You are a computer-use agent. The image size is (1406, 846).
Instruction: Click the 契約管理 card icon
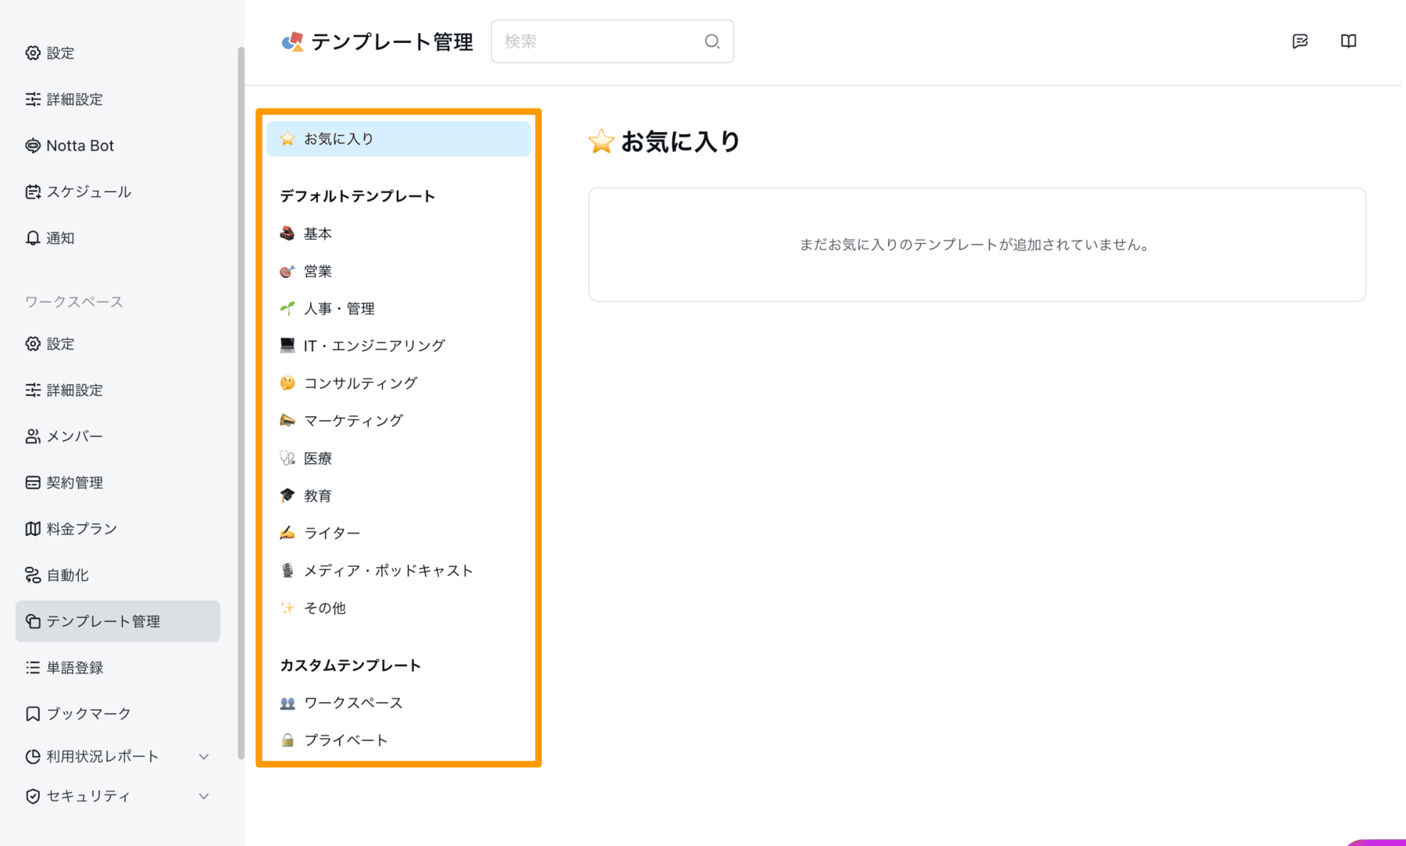pyautogui.click(x=33, y=483)
